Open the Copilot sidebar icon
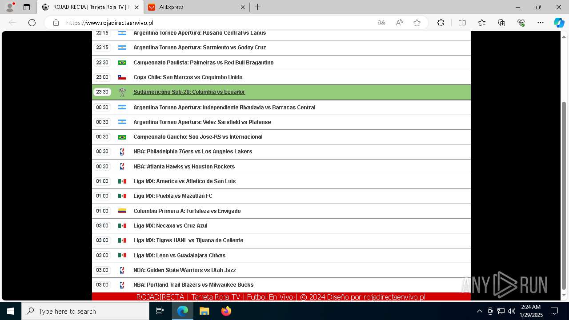 559,23
